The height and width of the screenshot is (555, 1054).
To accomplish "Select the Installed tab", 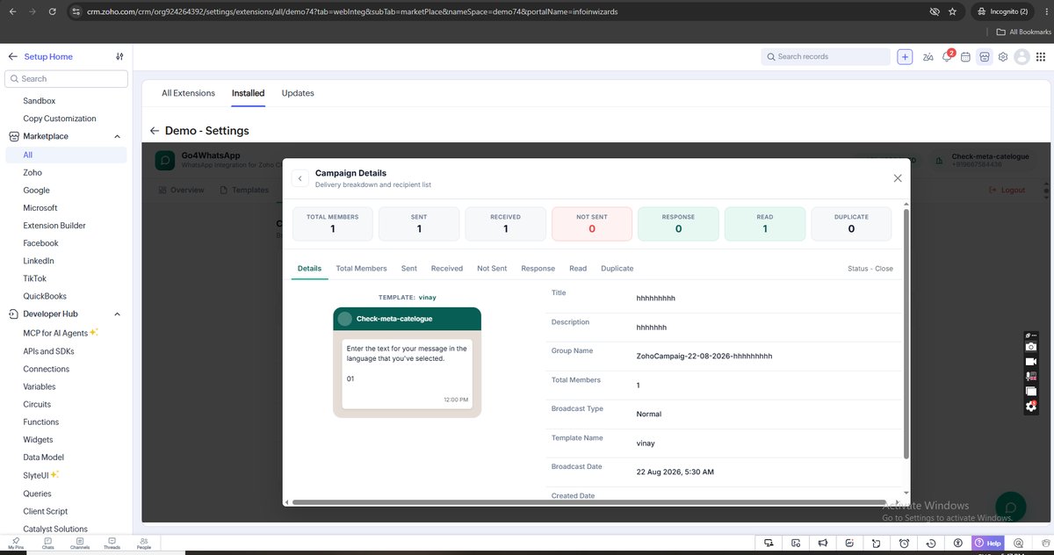I will [x=248, y=93].
